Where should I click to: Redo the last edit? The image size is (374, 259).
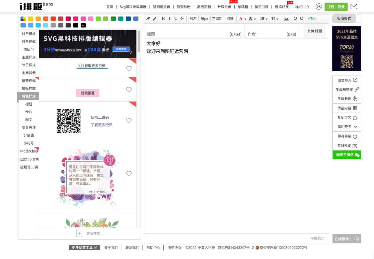point(301,19)
